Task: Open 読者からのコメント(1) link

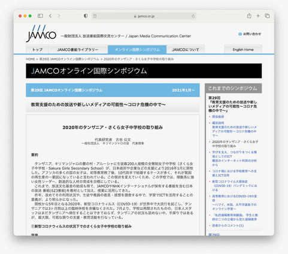Action: click(x=228, y=225)
